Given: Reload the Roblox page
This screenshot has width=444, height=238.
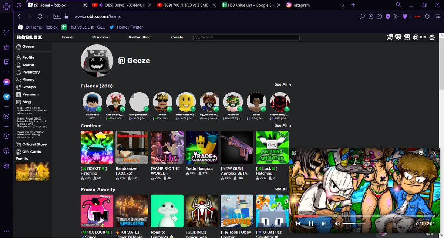Looking at the screenshot, I should coord(40,16).
